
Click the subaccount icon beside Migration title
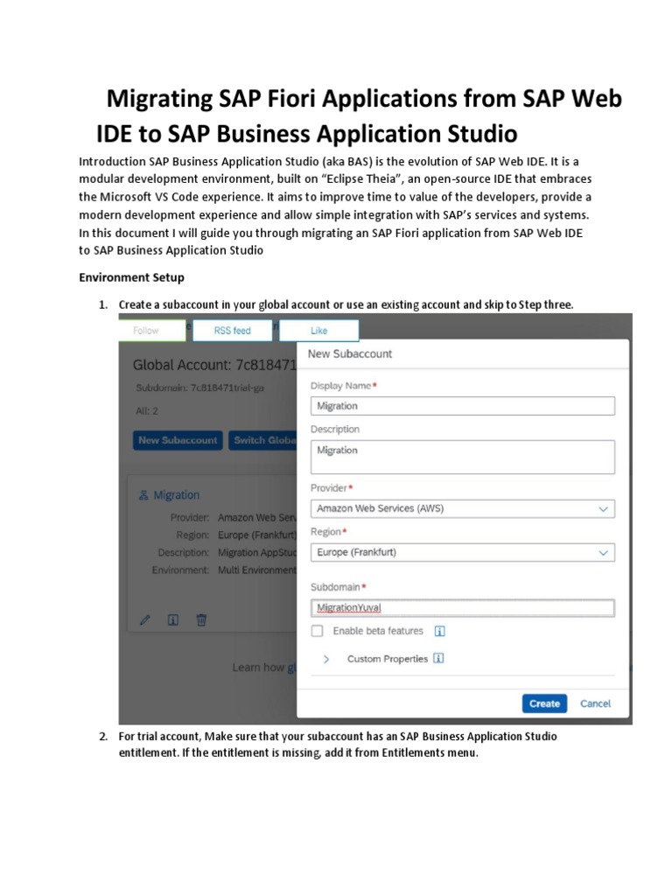[x=143, y=495]
